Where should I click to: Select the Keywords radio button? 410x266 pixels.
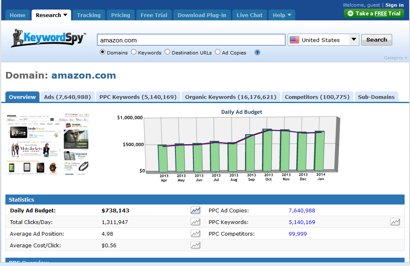point(134,52)
